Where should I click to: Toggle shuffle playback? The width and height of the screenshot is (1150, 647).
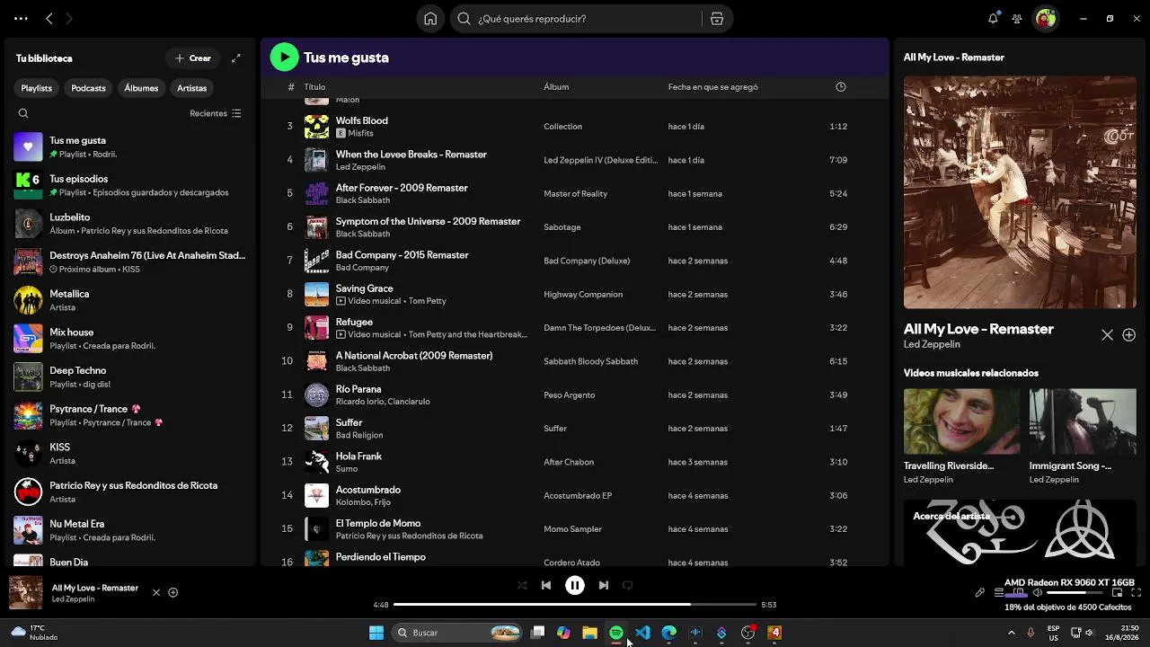point(522,586)
